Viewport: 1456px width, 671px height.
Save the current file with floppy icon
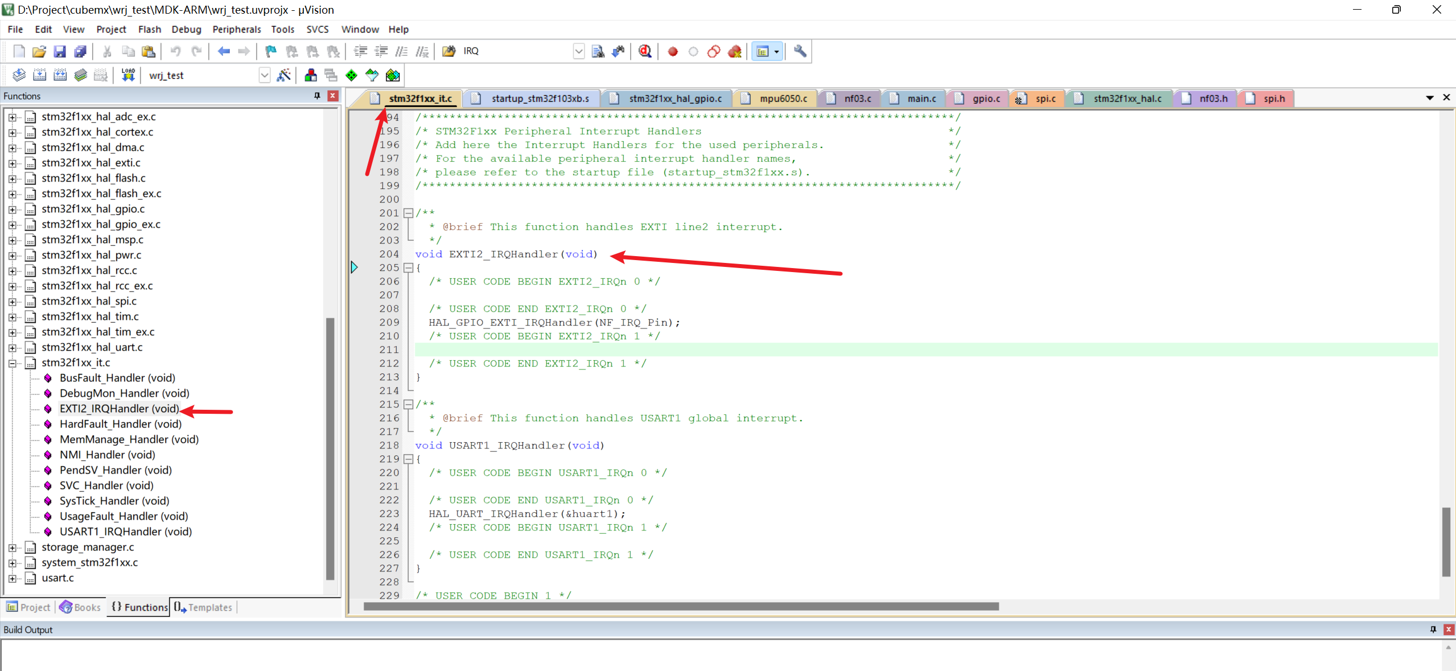pos(60,51)
